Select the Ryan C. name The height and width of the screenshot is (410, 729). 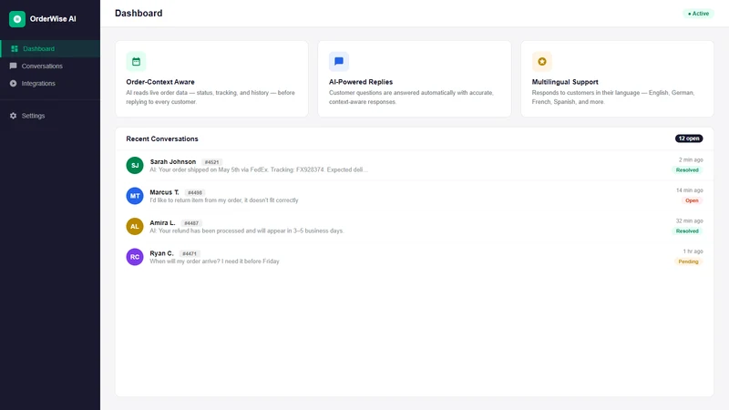point(161,253)
